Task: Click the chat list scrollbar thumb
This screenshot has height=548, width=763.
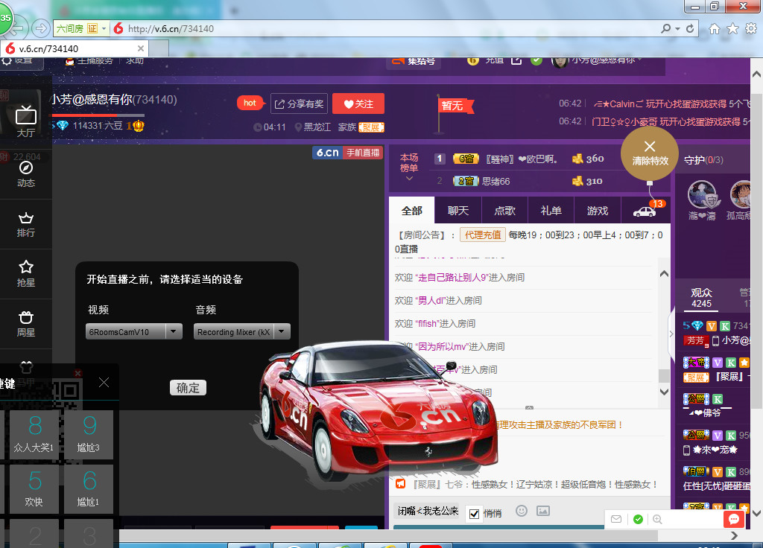Action: pos(664,375)
